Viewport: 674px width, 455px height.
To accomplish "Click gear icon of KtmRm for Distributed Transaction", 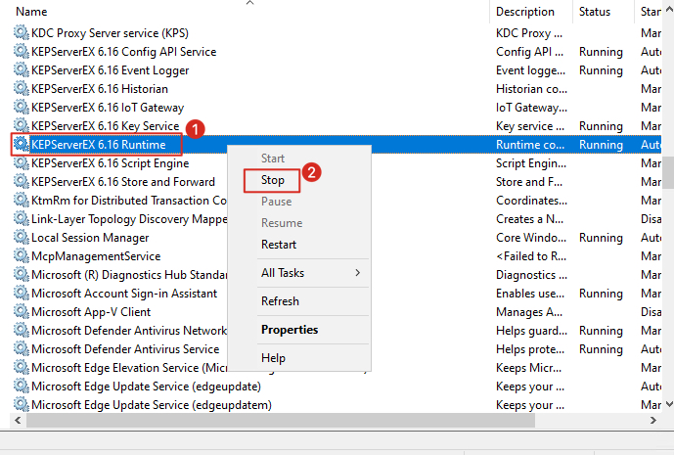I will click(22, 200).
